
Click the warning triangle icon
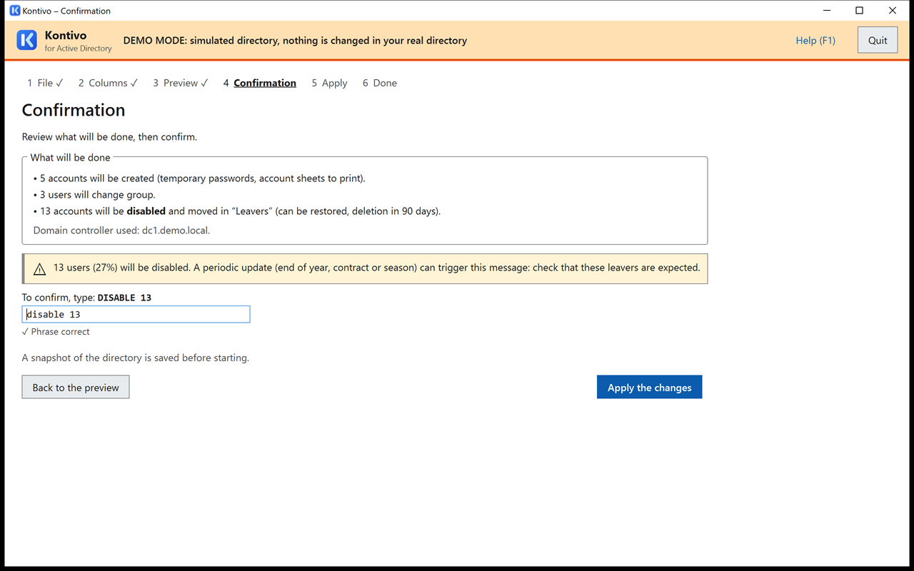tap(40, 269)
